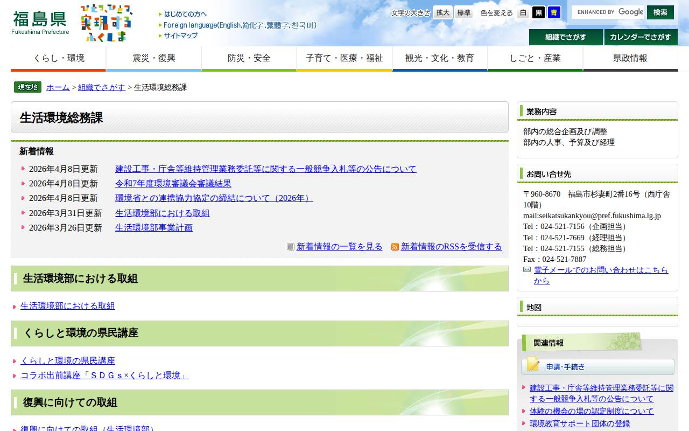The image size is (689, 431).
Task: Open 体験の機会の場の認定制度について link
Action: click(592, 411)
